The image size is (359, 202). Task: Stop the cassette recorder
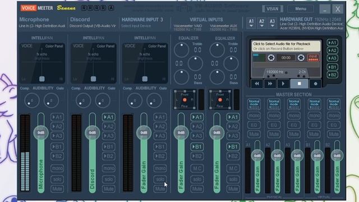(x=299, y=84)
